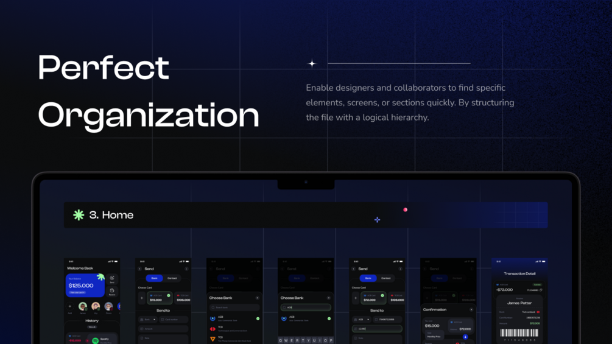Click the blue down-arrow circle in Confirmation
The image size is (612, 344).
465,337
